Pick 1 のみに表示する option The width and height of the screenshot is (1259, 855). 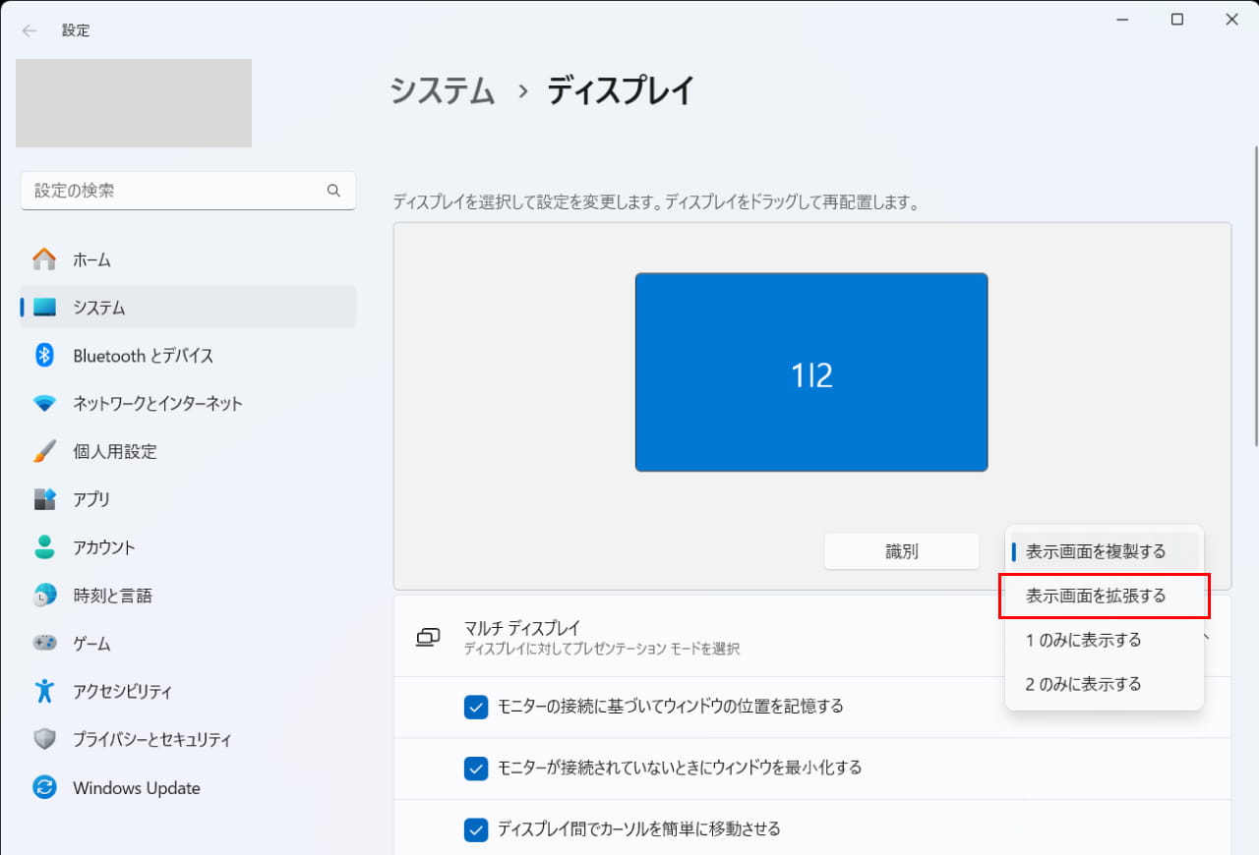[x=1084, y=640]
